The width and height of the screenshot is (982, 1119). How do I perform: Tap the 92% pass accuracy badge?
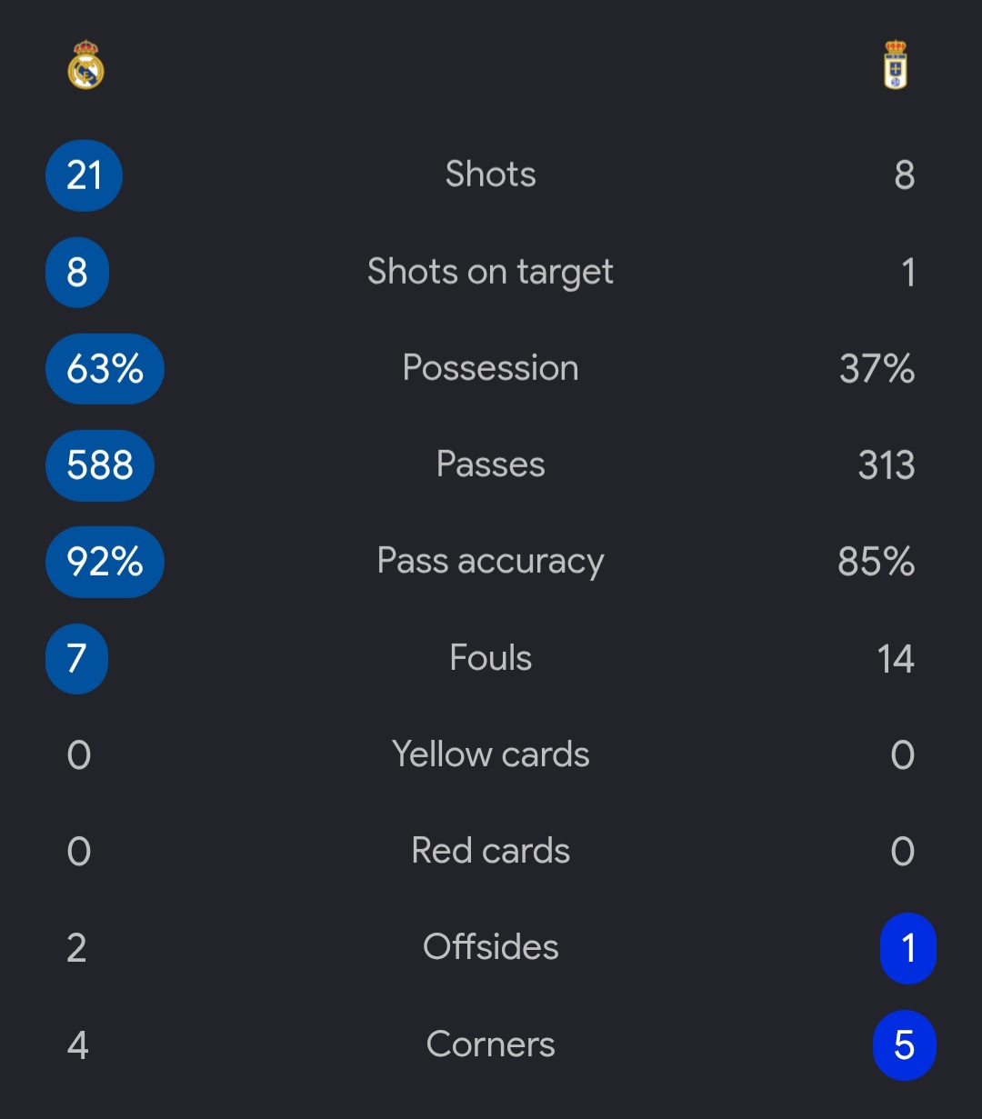coord(105,562)
